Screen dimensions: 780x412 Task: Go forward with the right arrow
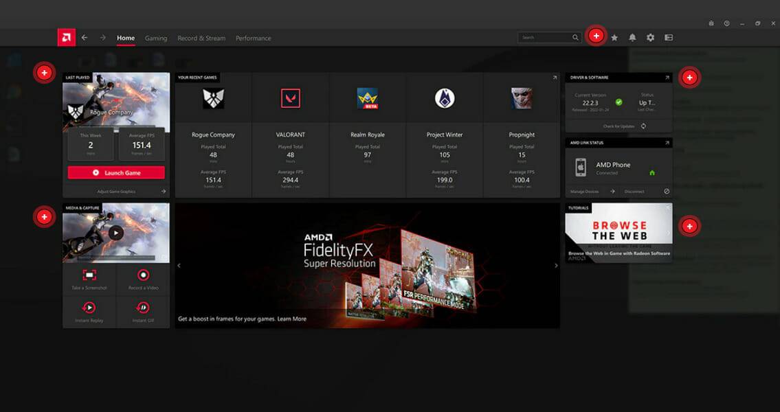[x=102, y=38]
